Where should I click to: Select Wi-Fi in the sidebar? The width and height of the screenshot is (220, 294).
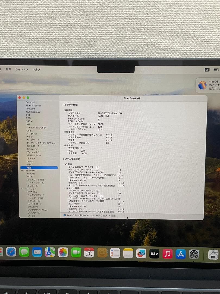tap(31, 176)
